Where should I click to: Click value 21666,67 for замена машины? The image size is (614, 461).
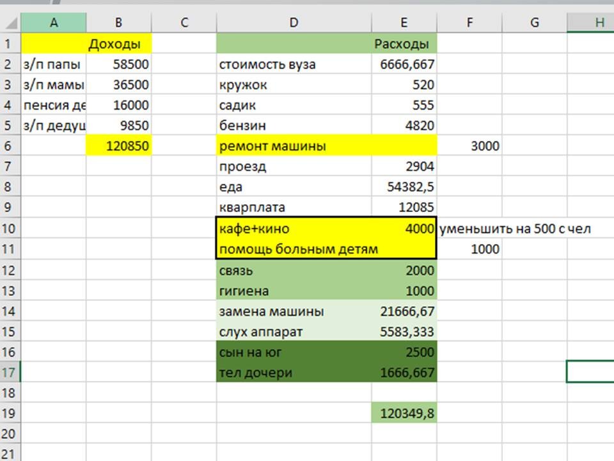point(404,311)
